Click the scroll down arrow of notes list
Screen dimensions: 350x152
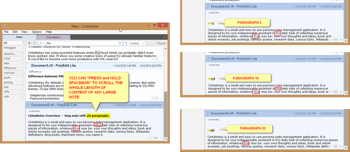tap(165, 139)
